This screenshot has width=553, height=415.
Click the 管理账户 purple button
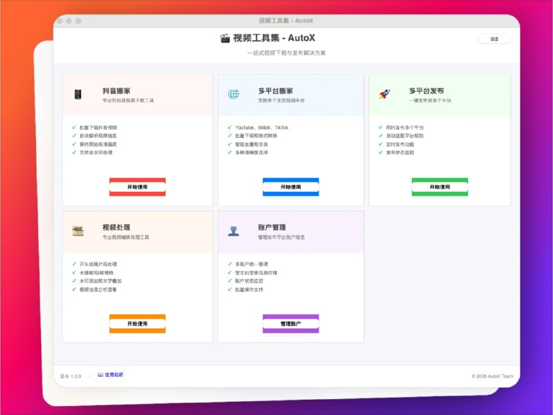pyautogui.click(x=291, y=323)
